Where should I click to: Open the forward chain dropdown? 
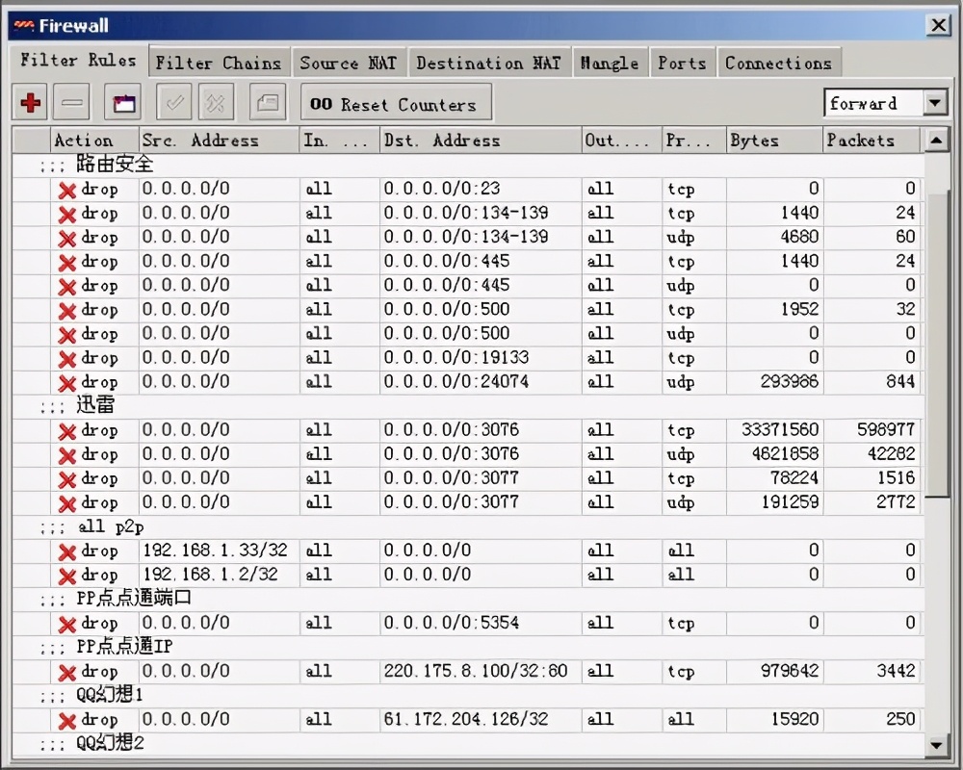[x=935, y=103]
